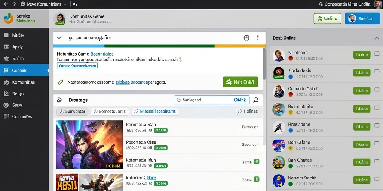This screenshot has width=383, height=191.
Task: Open Reoys in the sidebar
Action: (x=24, y=94)
